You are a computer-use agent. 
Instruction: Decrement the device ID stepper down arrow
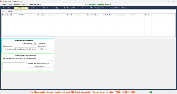click(x=35, y=44)
